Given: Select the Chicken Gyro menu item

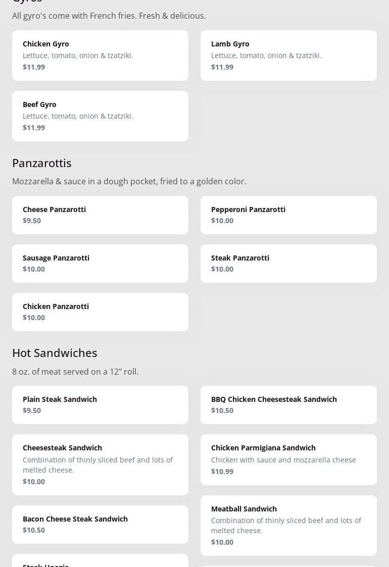Looking at the screenshot, I should [x=100, y=55].
